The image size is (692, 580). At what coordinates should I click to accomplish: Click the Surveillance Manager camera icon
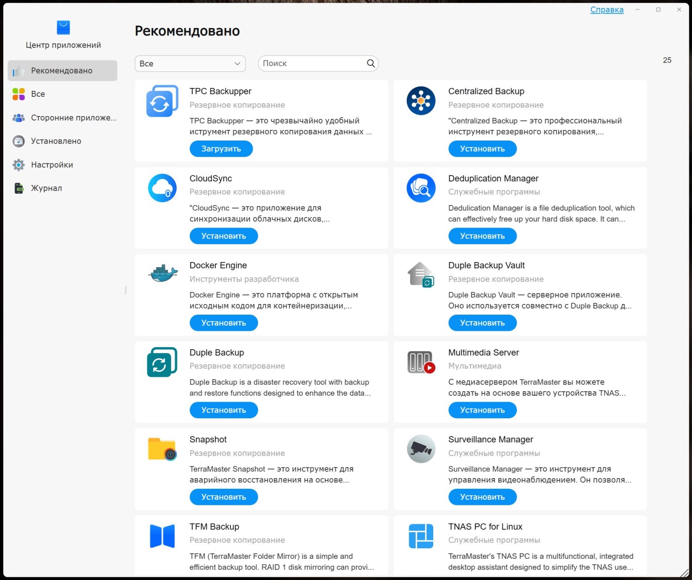click(x=421, y=449)
